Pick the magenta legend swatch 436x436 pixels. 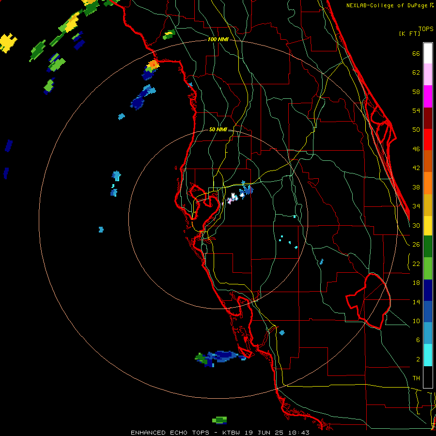tap(428, 96)
